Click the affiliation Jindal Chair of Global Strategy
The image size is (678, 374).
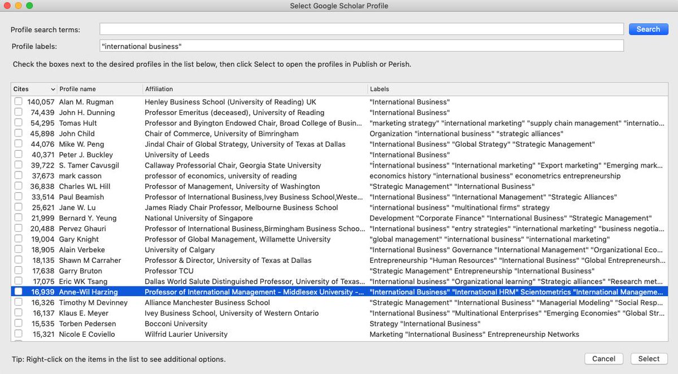click(x=245, y=144)
